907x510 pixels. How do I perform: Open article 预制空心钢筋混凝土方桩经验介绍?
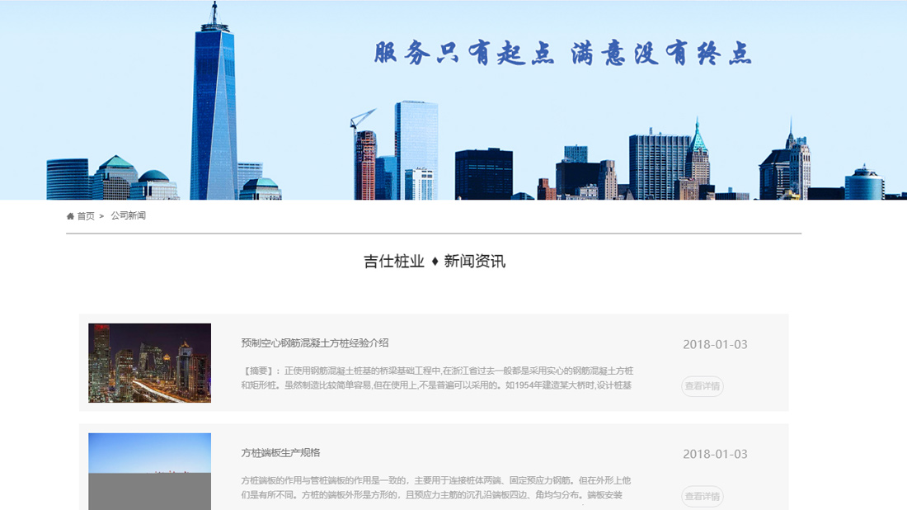[x=315, y=342]
